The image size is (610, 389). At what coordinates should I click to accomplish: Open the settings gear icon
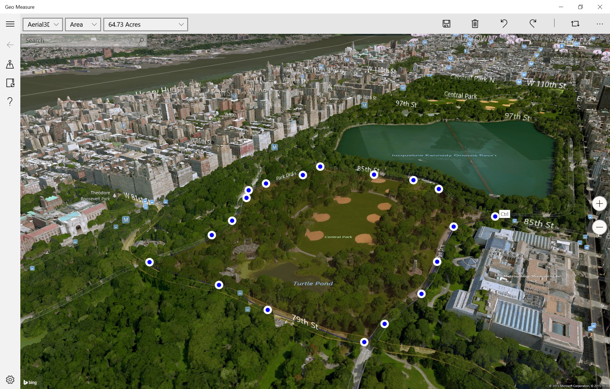(x=10, y=379)
